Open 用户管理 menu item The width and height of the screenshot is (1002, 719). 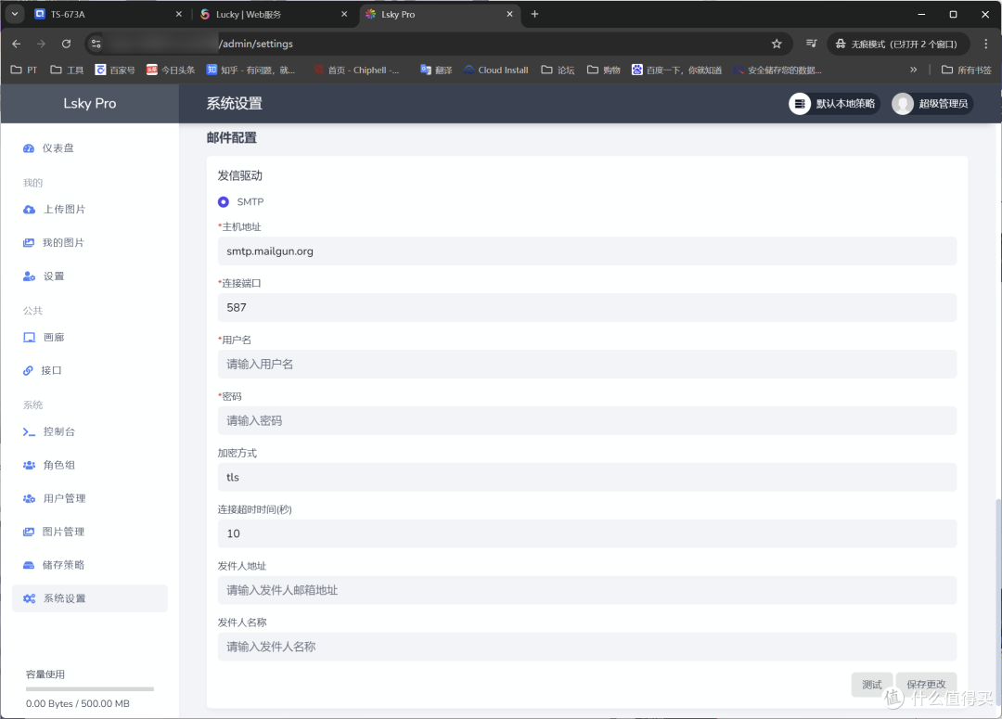click(x=89, y=498)
